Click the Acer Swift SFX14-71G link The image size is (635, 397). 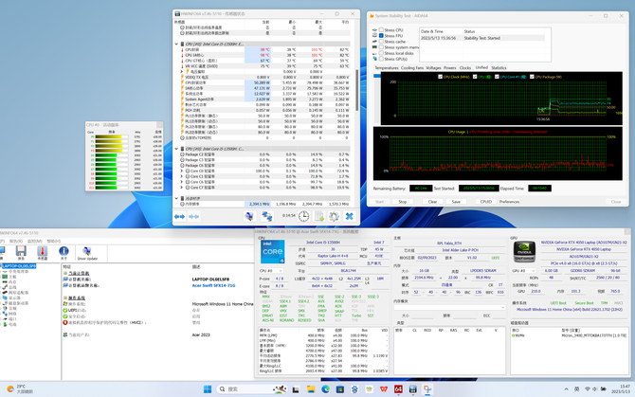pos(213,286)
